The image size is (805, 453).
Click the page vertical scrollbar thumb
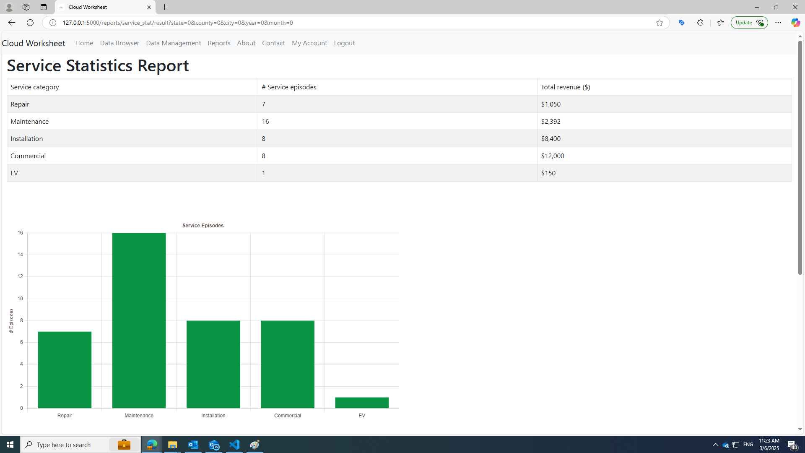pyautogui.click(x=800, y=157)
